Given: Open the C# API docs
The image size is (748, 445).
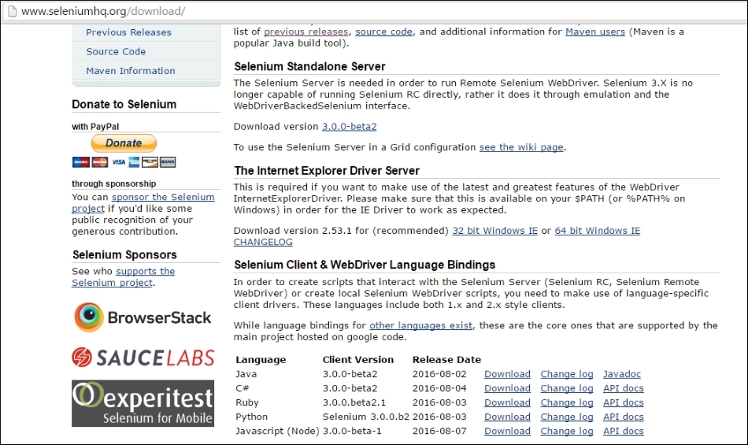Looking at the screenshot, I should pos(623,388).
